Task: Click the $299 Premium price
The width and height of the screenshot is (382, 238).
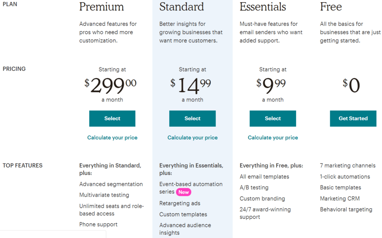Action: (x=111, y=86)
